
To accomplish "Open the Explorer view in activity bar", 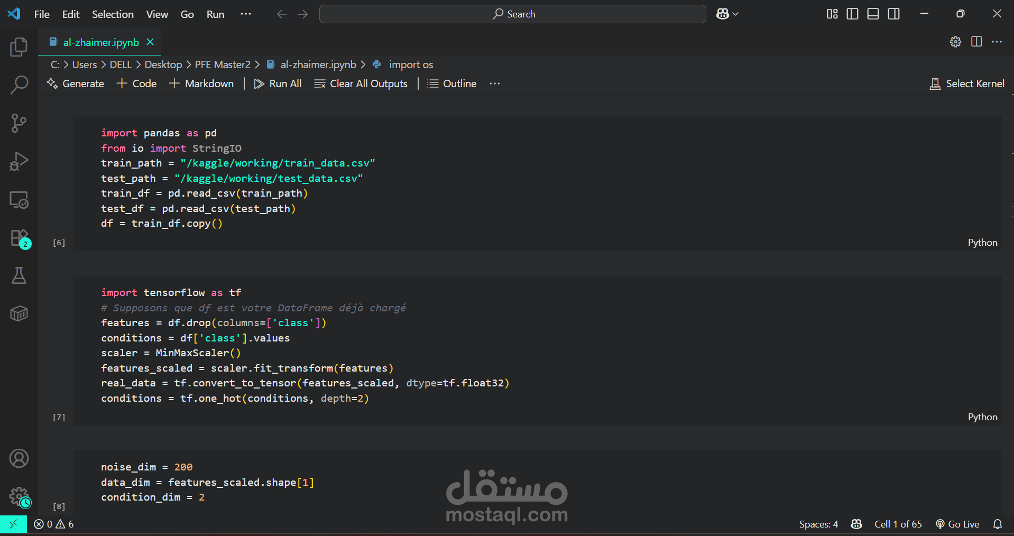I will tap(19, 47).
